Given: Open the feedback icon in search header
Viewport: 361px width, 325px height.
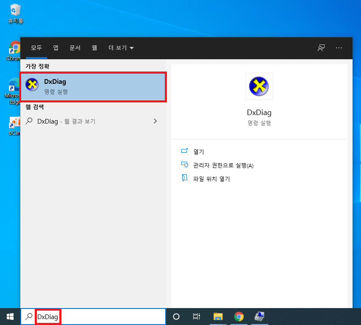Looking at the screenshot, I should 321,48.
